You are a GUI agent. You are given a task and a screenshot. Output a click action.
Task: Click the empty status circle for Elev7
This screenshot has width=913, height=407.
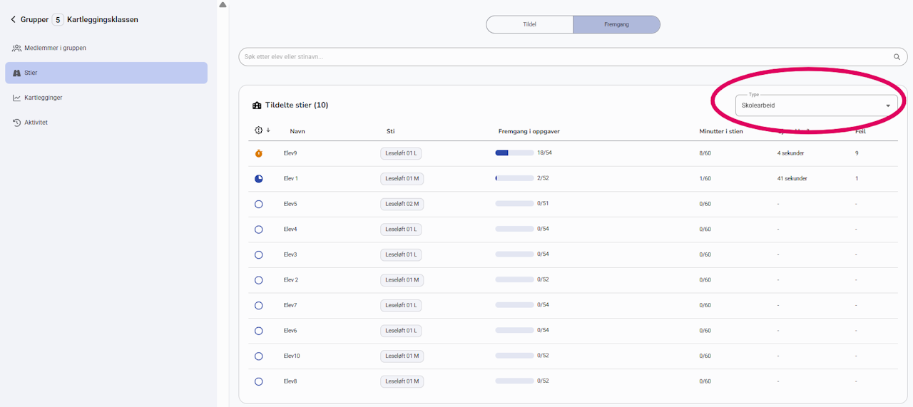pyautogui.click(x=258, y=305)
